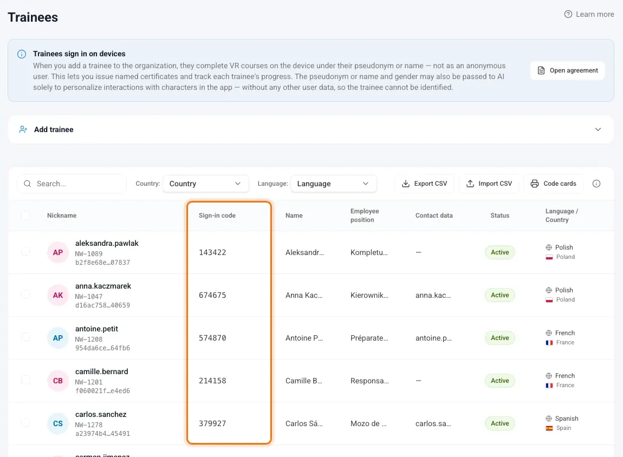Viewport: 623px width, 457px height.
Task: Click the CS avatar for carlos.sanchez
Action: point(57,423)
